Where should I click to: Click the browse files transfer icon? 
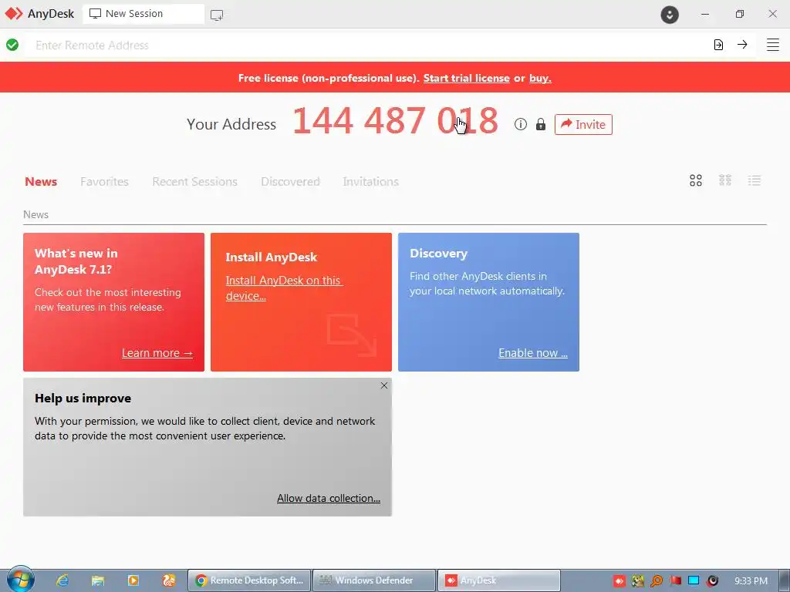click(x=718, y=45)
